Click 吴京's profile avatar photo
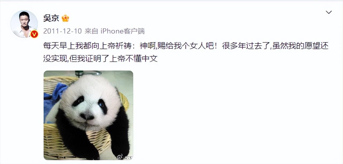Viewport: 343px width, 164px height. click(24, 24)
